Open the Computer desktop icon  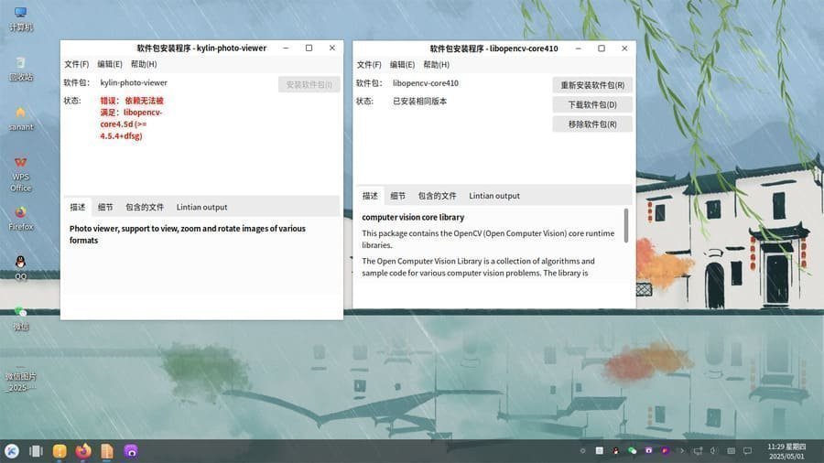click(20, 19)
